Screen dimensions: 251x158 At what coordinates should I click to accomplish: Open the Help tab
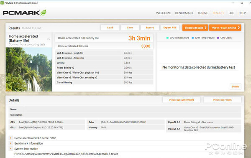[242, 13]
